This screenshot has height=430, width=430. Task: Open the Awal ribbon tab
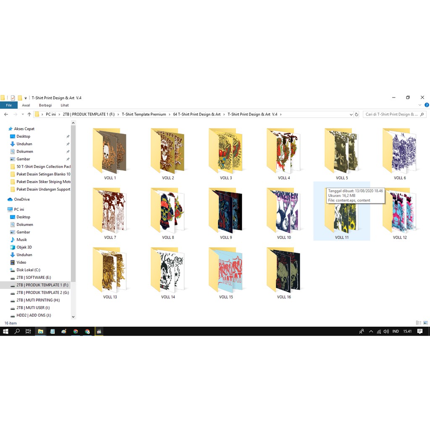[x=26, y=105]
